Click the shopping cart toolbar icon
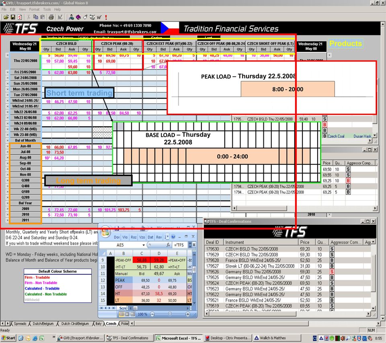The height and width of the screenshot is (343, 386). coord(99,17)
